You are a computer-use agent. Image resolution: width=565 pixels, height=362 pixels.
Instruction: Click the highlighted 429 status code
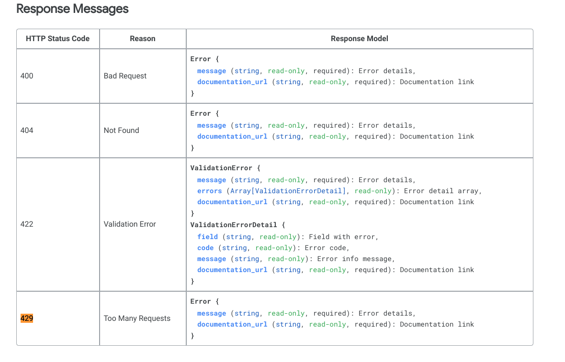(x=27, y=318)
